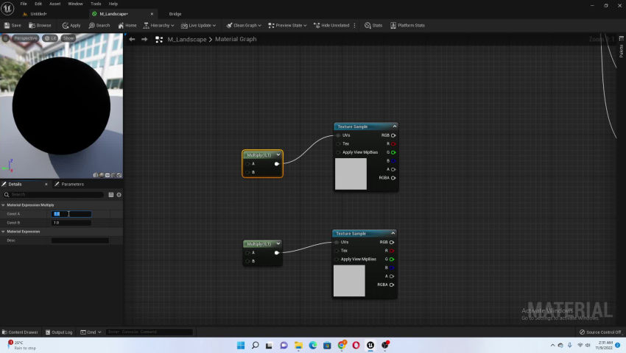Open the viewport hamburger menu
Viewport: 626px width, 353px height.
click(x=6, y=38)
